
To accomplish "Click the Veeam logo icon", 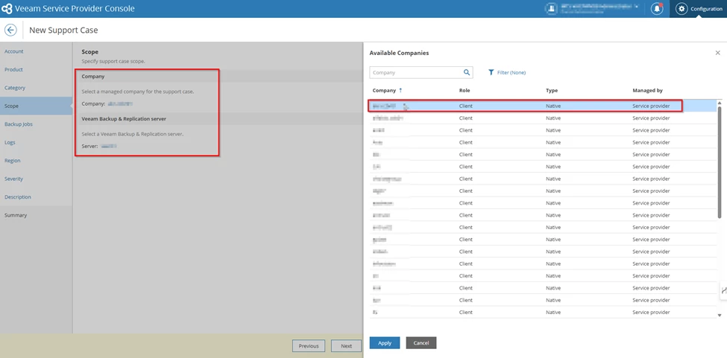I will coord(7,9).
